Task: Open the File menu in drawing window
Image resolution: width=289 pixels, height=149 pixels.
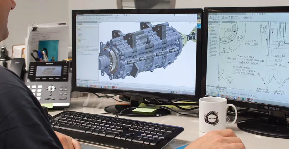Action: click(218, 14)
